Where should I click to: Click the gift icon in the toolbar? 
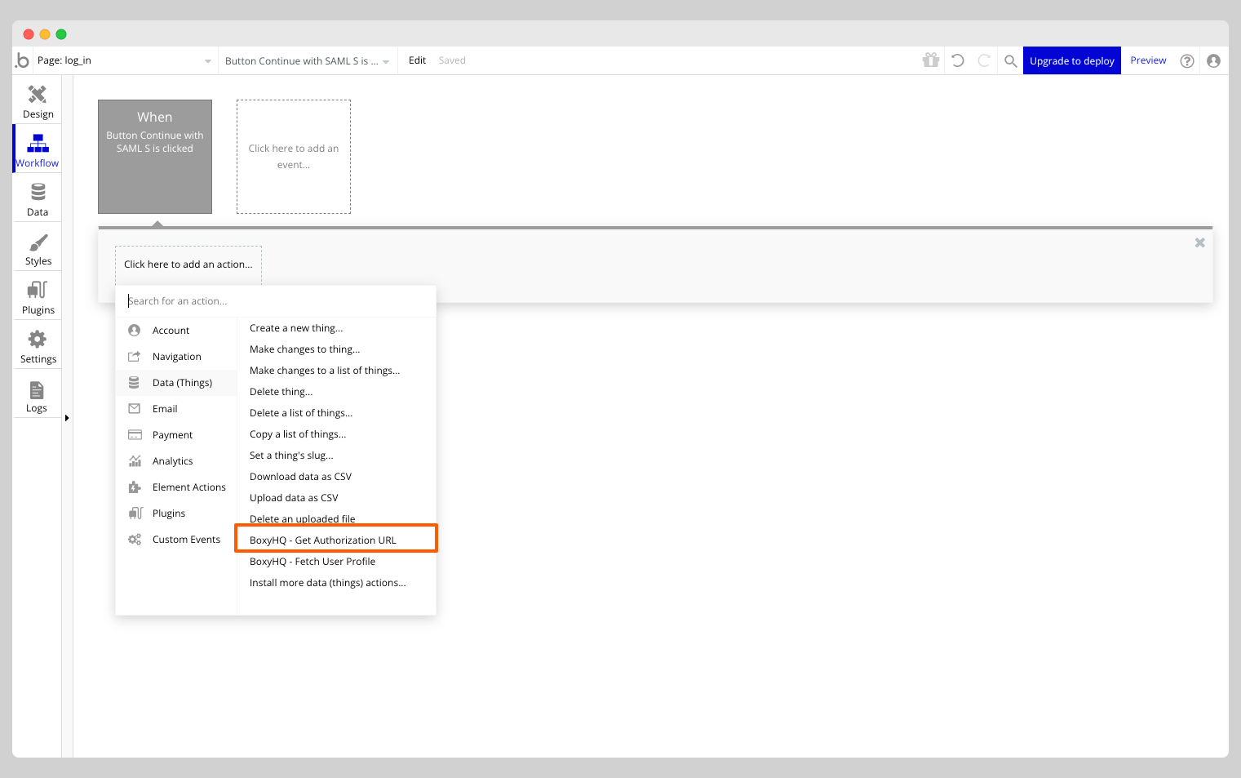(x=930, y=60)
